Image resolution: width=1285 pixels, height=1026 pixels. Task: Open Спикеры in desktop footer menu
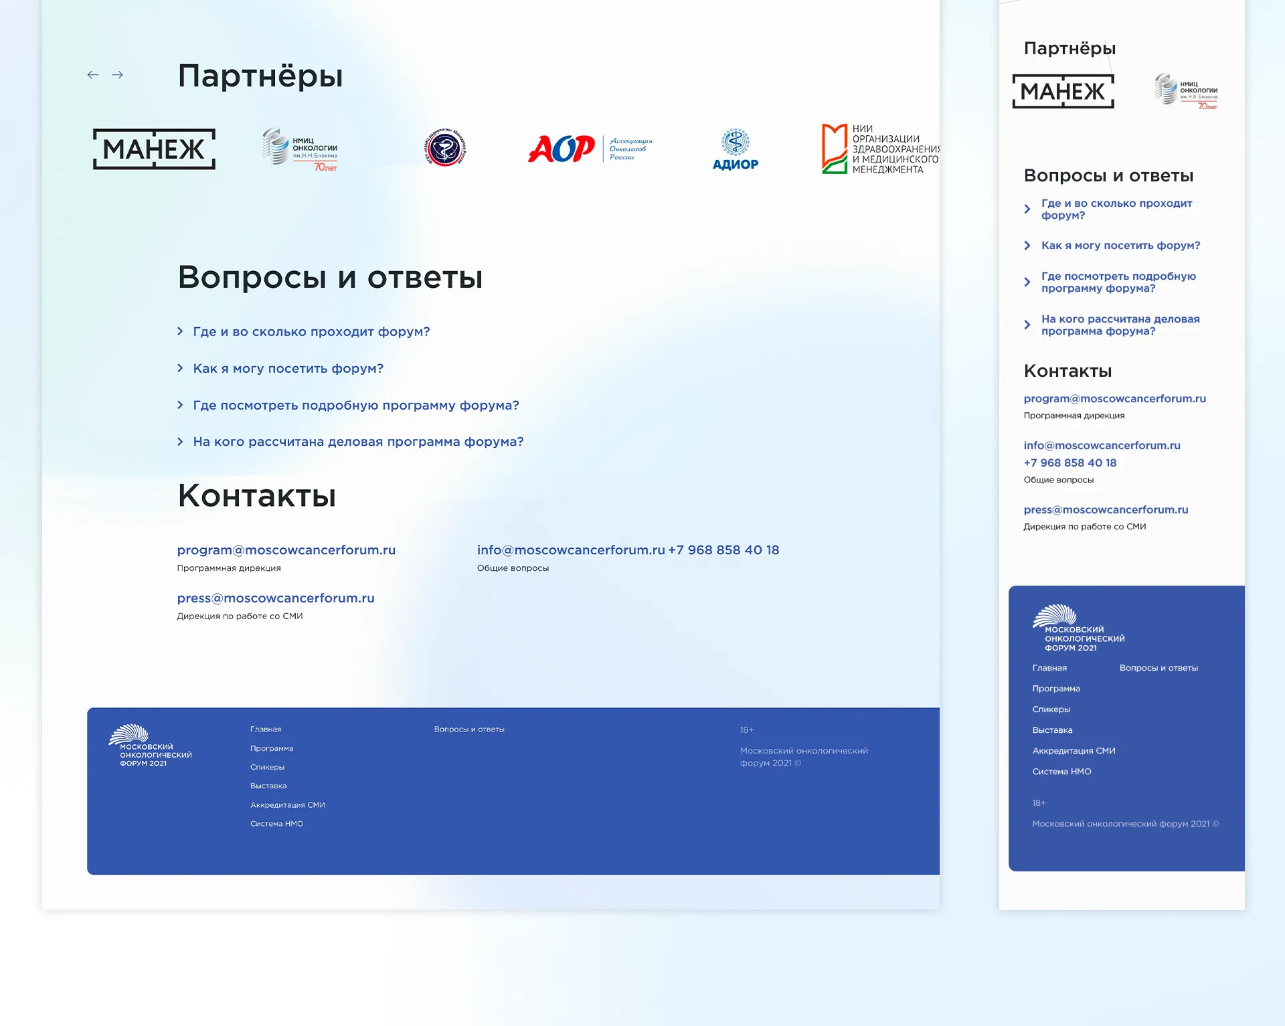[x=268, y=767]
